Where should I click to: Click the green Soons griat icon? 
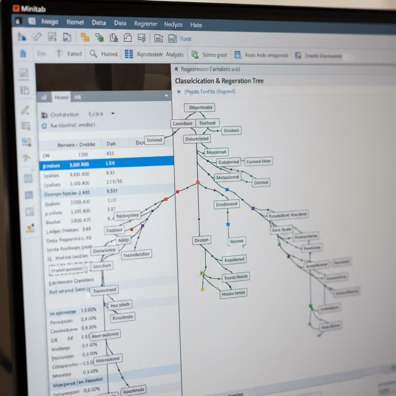[x=195, y=54]
